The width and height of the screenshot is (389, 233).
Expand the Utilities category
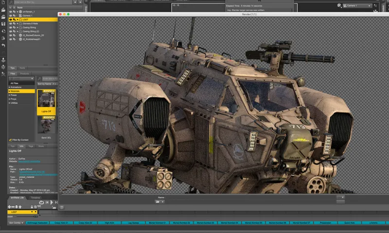click(9, 103)
